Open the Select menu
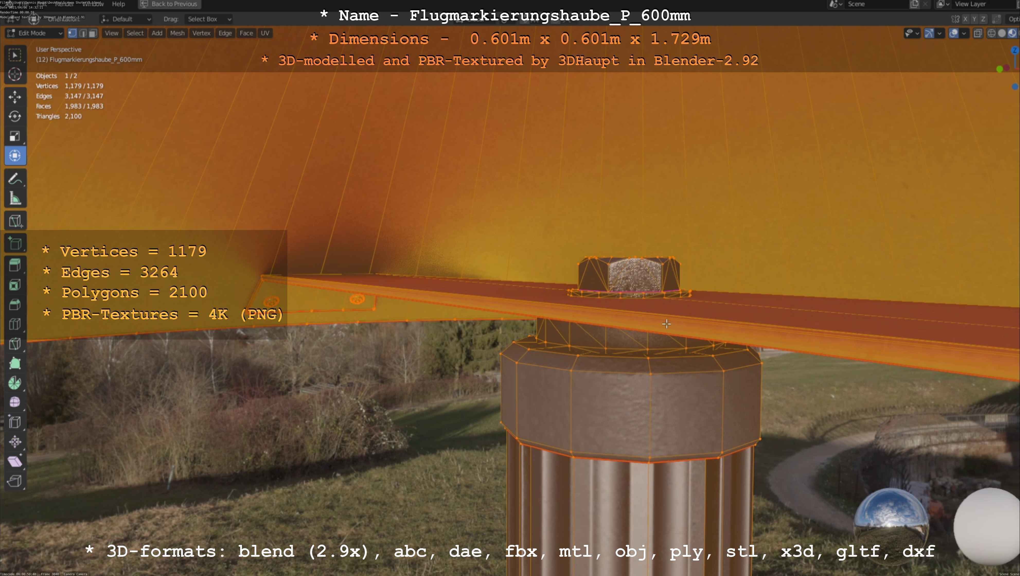 pos(135,33)
